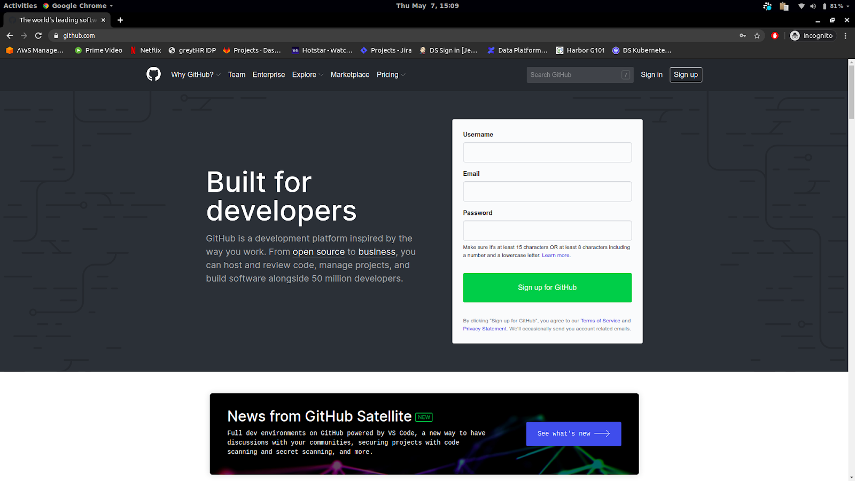Focus the Search GitHub field
Image resolution: width=855 pixels, height=481 pixels.
coord(580,75)
